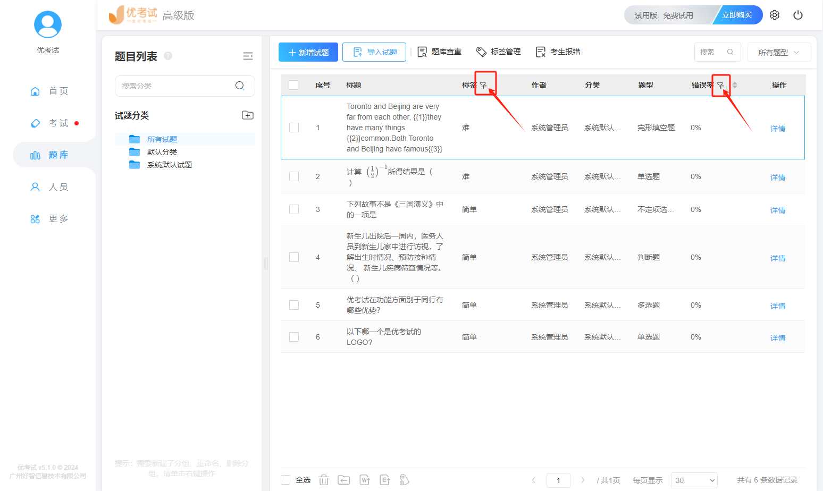Click export to Word icon
The image size is (823, 491).
coord(365,480)
